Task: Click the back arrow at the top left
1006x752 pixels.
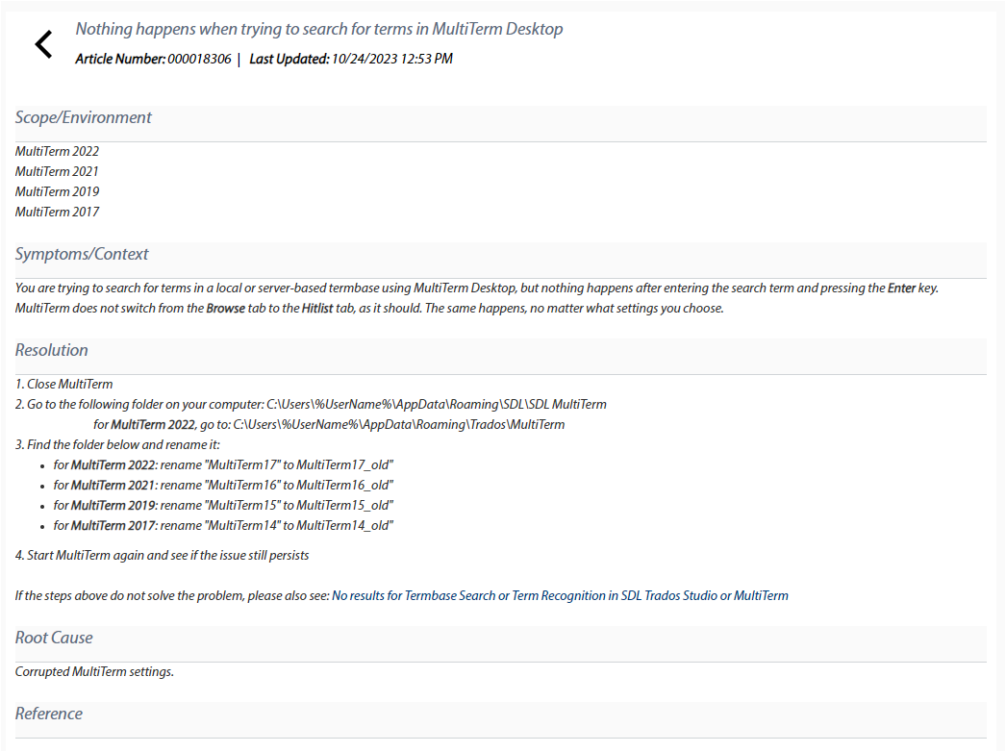Action: pyautogui.click(x=42, y=43)
